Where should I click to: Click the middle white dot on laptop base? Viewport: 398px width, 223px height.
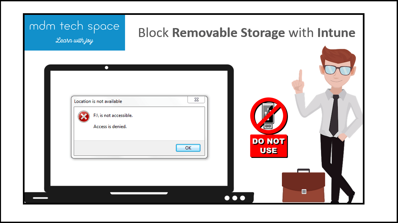235,198
